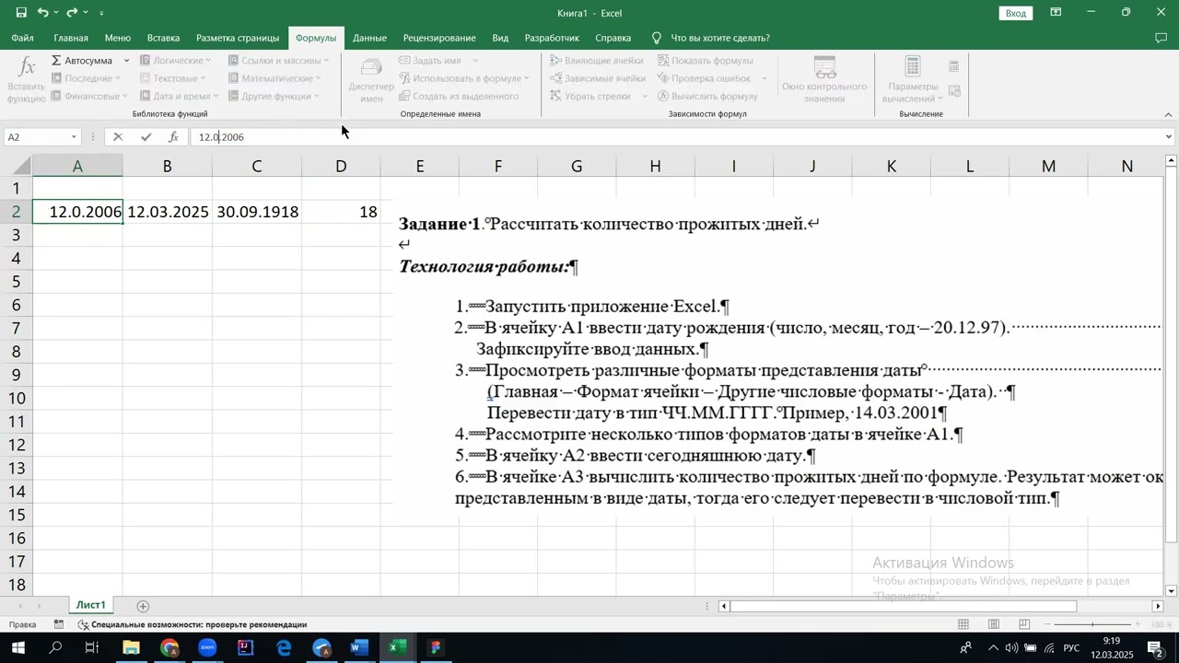Click Create from Selection button
The height and width of the screenshot is (663, 1179).
coord(460,96)
